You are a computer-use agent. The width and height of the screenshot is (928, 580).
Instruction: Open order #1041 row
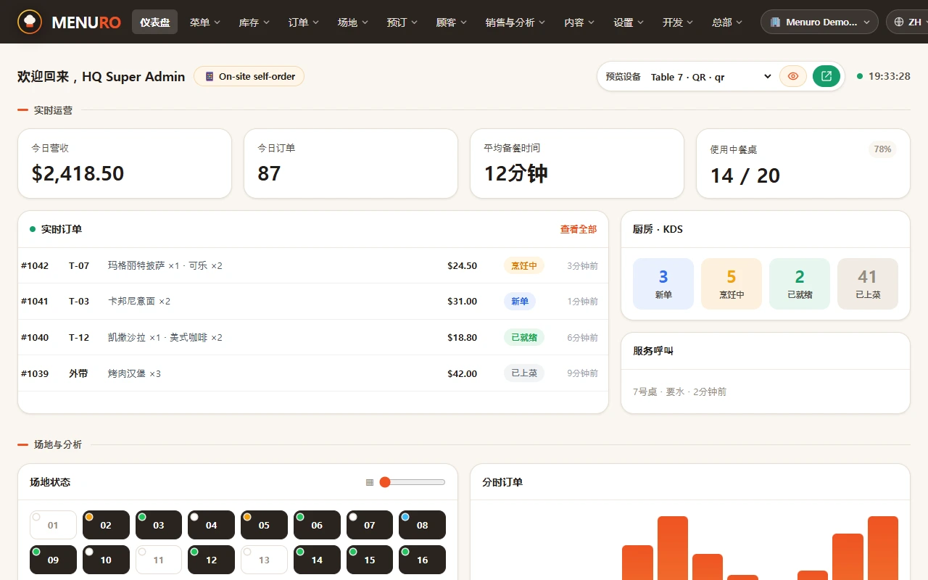[x=313, y=301]
